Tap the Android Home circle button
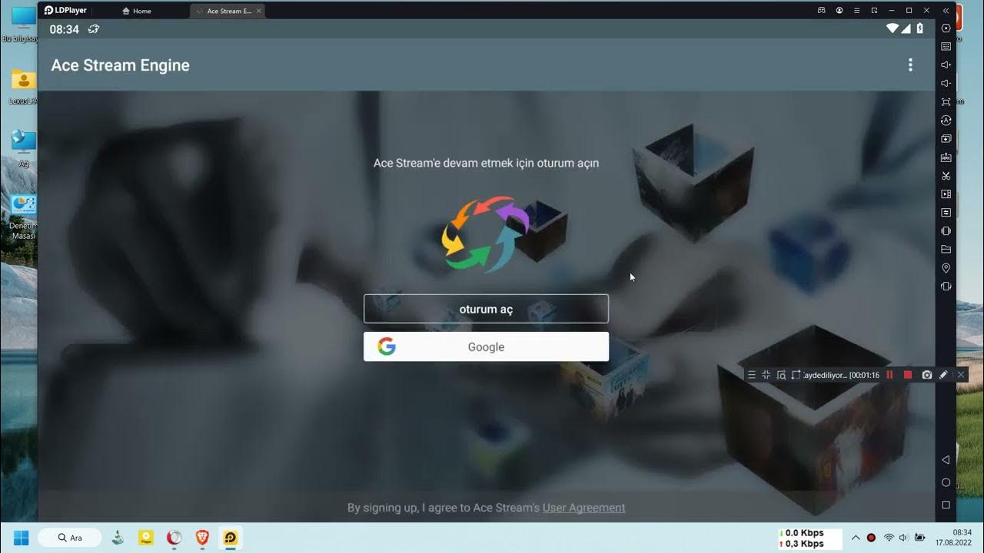Screen dimensions: 984x553 pos(946,482)
